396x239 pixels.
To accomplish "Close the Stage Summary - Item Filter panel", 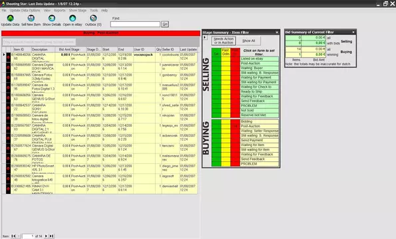I will (x=277, y=33).
